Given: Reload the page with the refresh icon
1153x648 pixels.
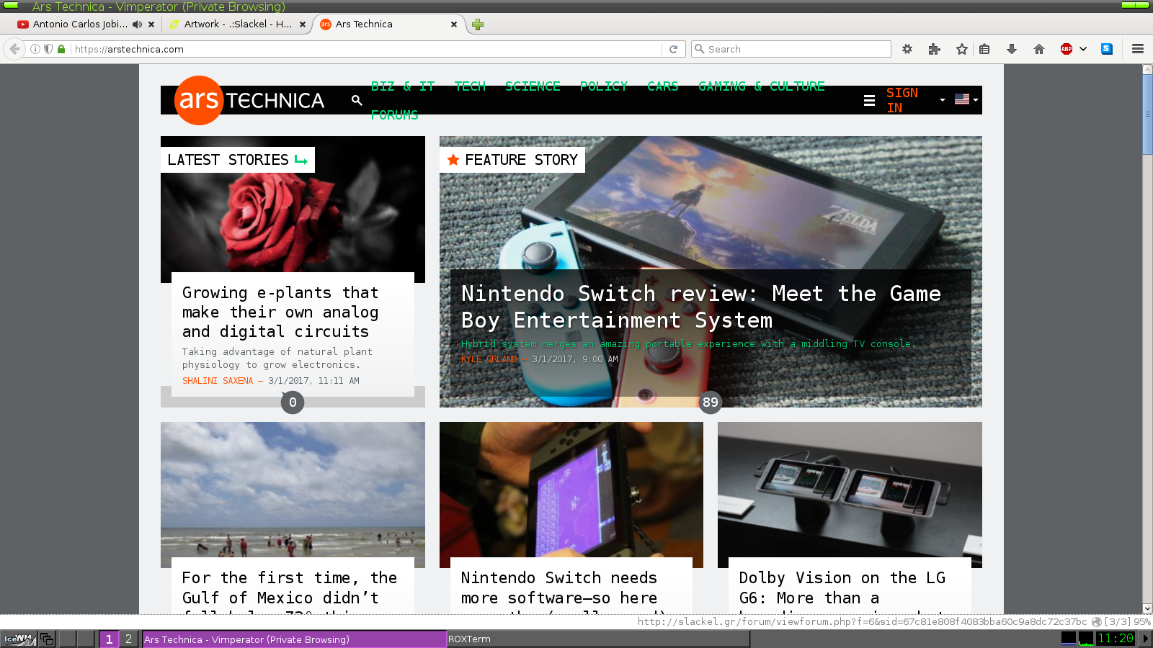Looking at the screenshot, I should [674, 49].
